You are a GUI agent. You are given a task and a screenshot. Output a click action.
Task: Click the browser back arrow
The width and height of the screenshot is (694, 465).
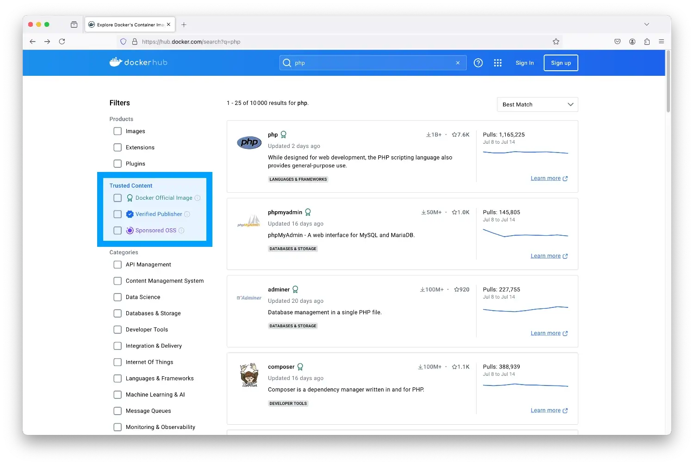[32, 42]
